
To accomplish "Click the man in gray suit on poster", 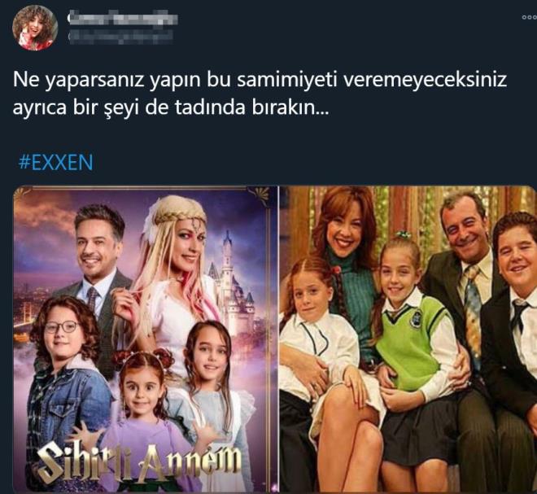I will [94, 271].
